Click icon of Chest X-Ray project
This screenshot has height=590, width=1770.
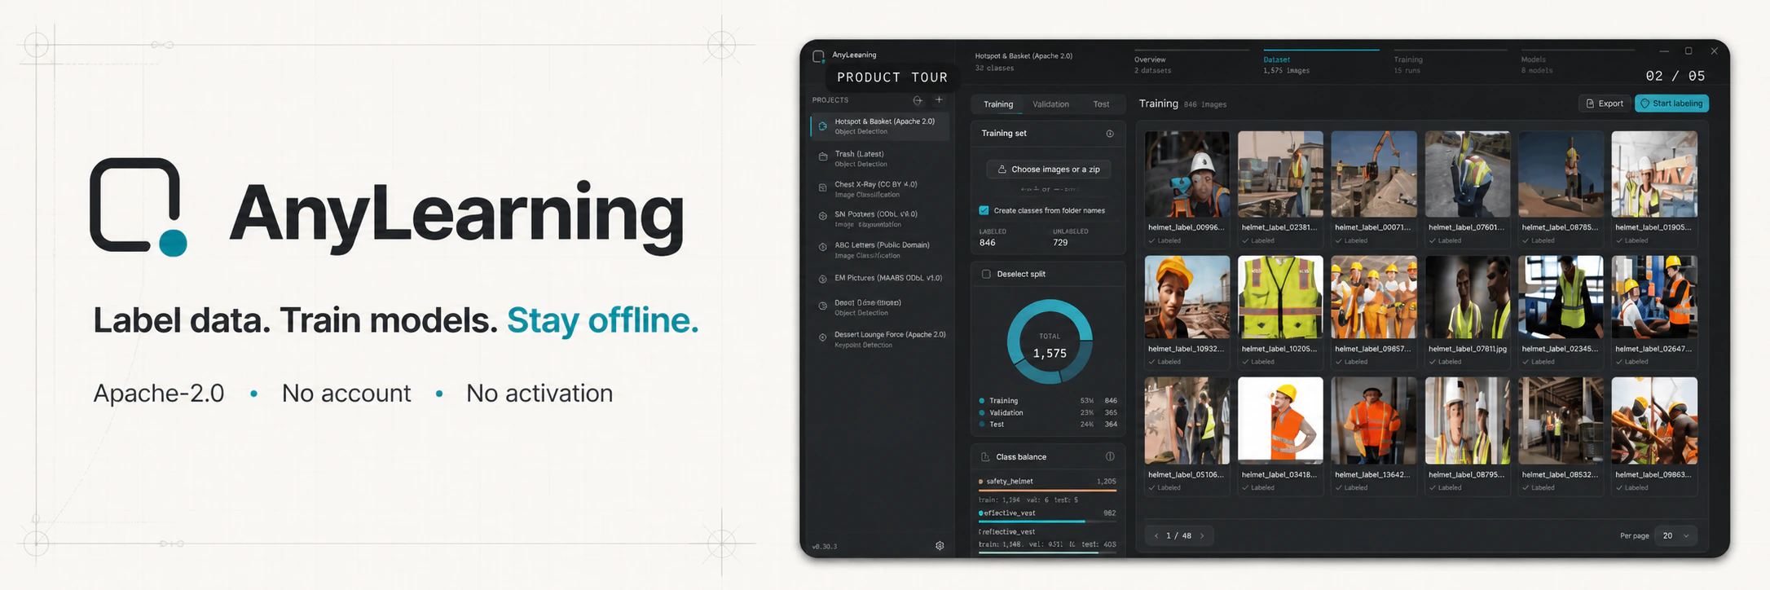(822, 187)
